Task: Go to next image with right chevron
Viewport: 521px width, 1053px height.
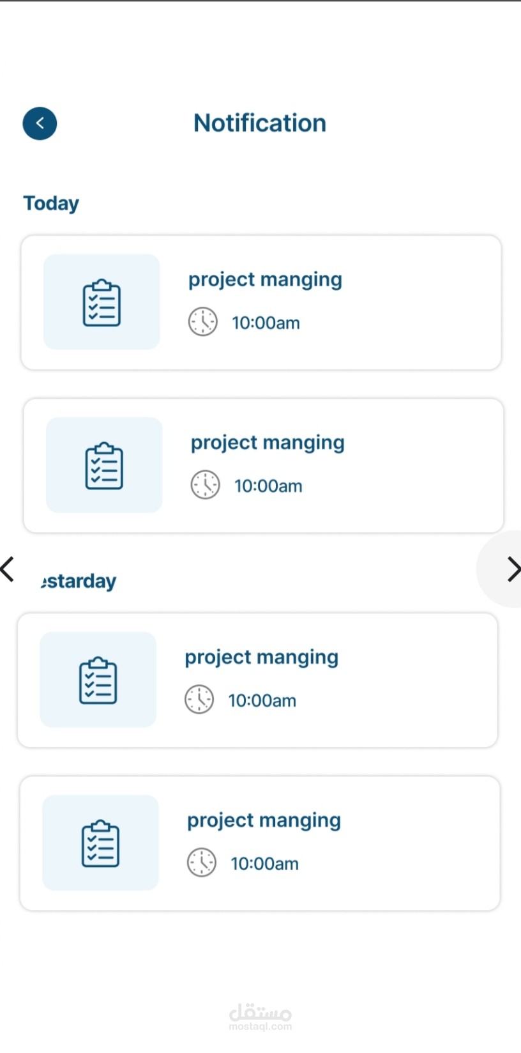Action: point(513,569)
